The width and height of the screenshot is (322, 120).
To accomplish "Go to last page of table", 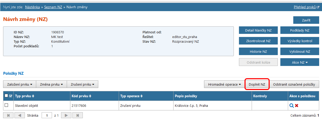I will click(x=77, y=116).
